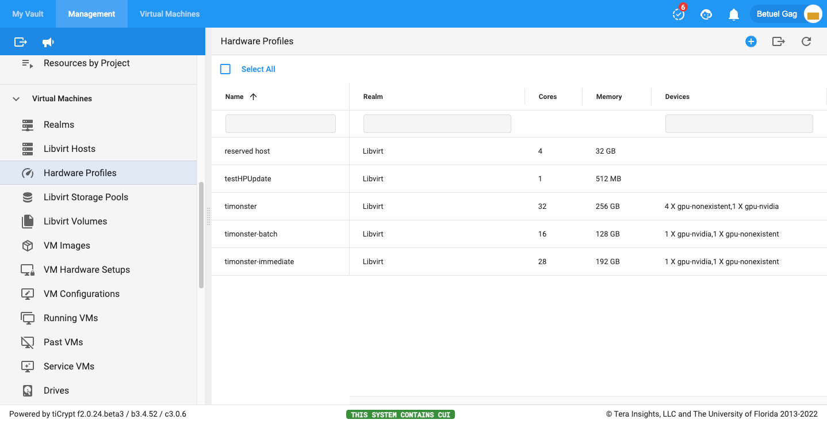Click the Name filter input field
827x423 pixels.
point(280,124)
